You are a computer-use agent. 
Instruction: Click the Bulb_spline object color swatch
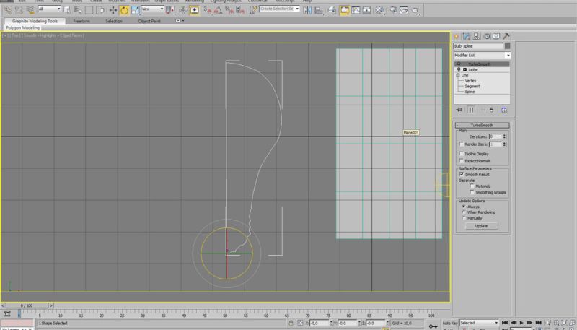pos(508,45)
